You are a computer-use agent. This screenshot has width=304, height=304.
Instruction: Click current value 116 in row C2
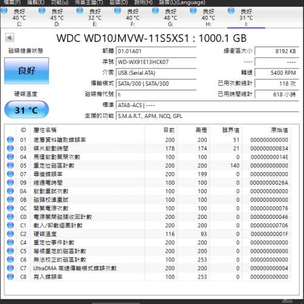[x=170, y=234]
